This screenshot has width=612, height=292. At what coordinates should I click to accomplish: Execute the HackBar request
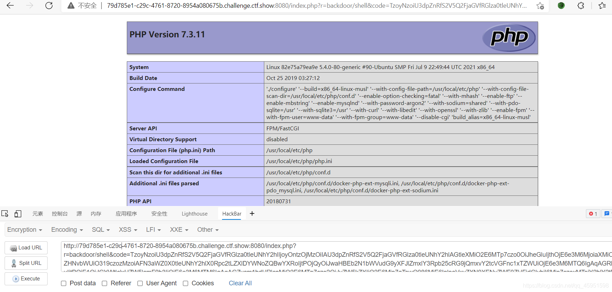pyautogui.click(x=26, y=279)
